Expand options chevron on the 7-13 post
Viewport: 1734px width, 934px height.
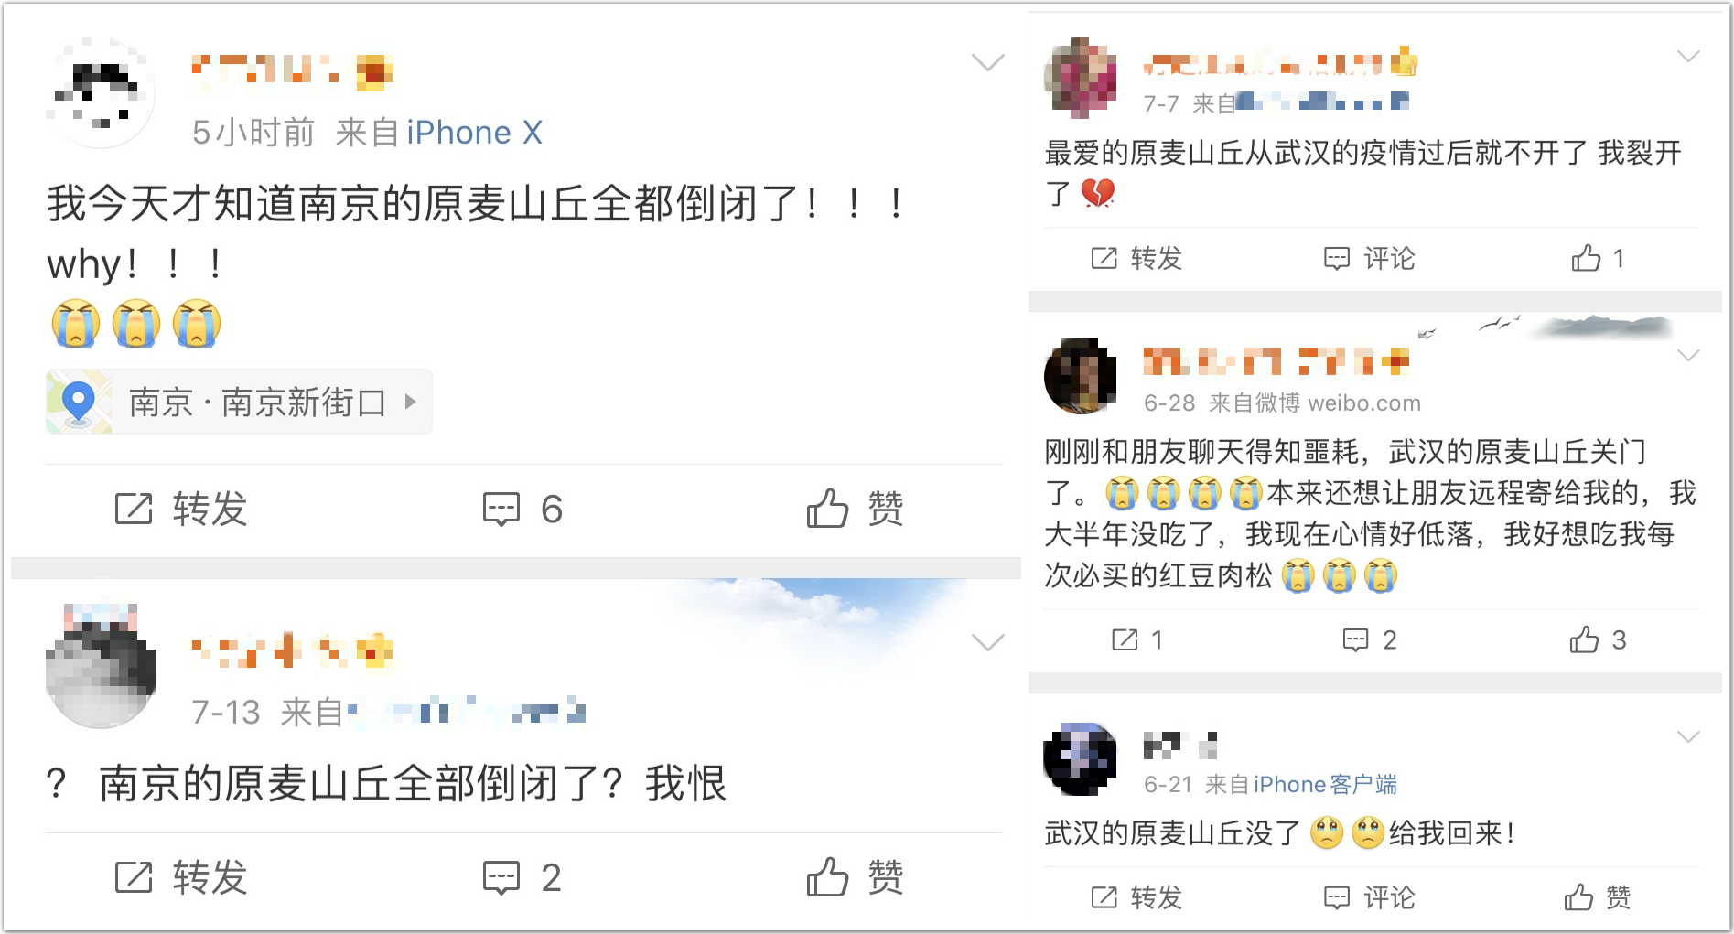coord(987,641)
